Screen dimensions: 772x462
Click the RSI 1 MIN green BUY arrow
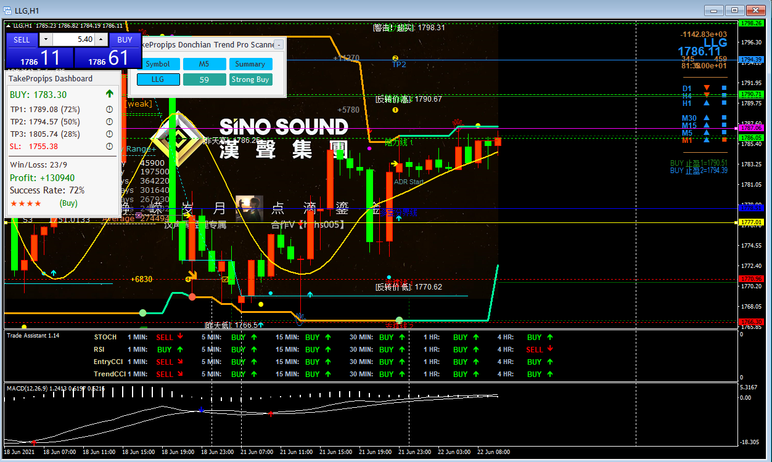[179, 349]
